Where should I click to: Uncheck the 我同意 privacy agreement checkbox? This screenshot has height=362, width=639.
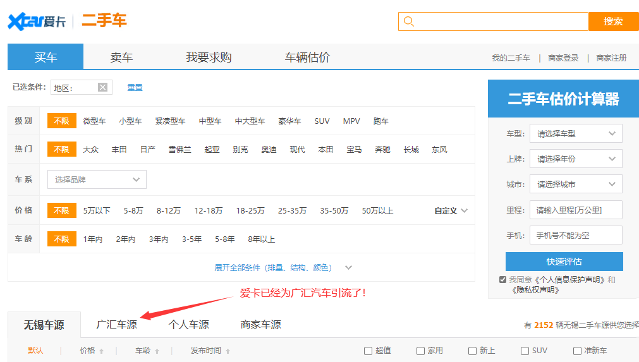pyautogui.click(x=502, y=279)
